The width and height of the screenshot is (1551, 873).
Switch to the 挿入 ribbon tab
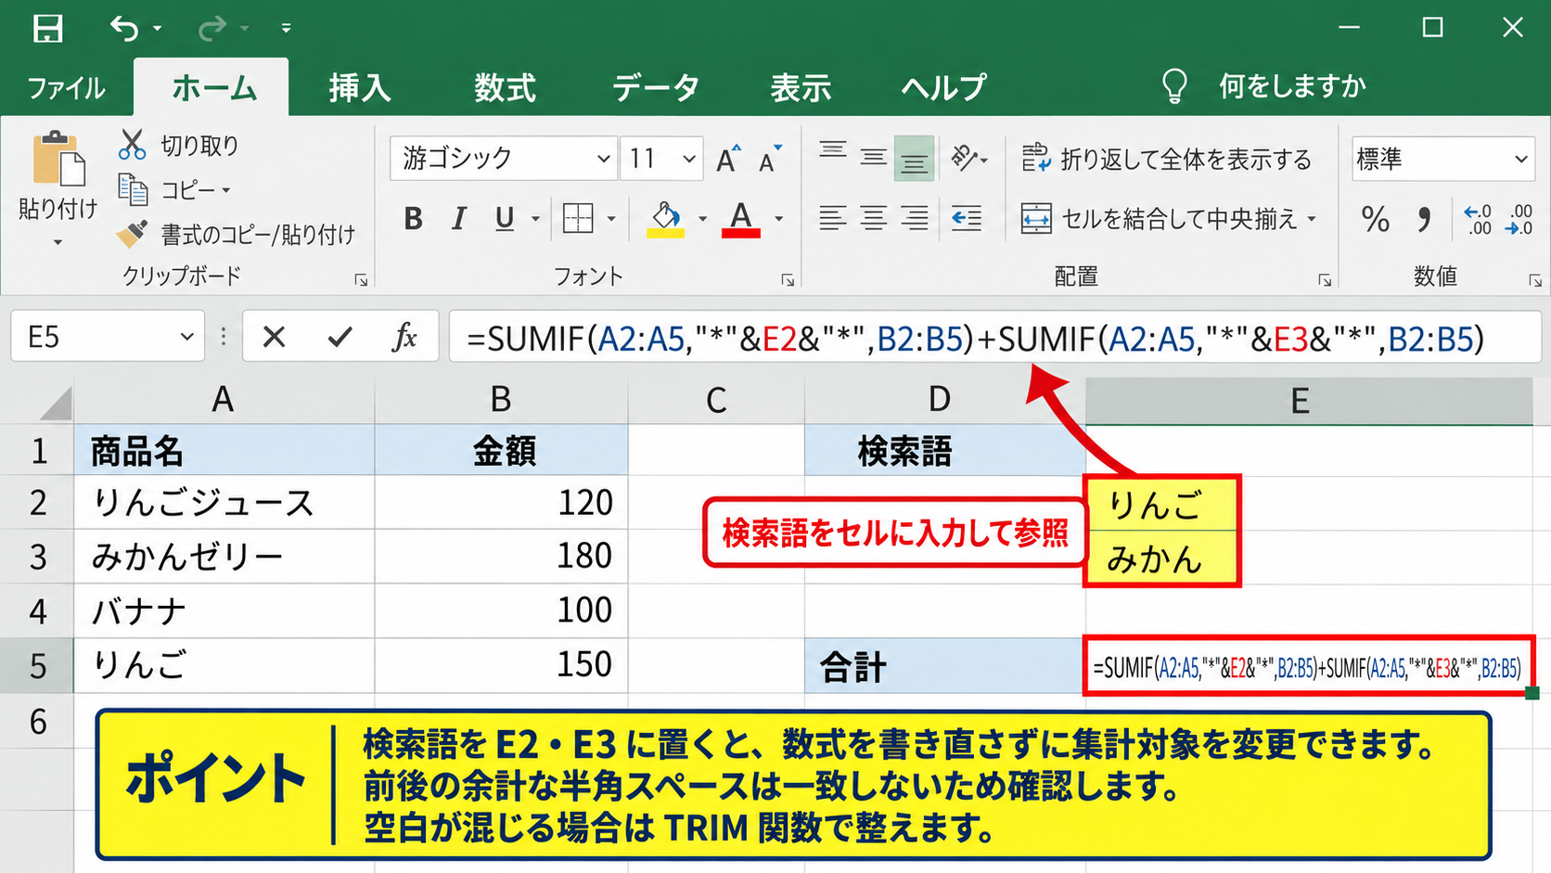(x=359, y=87)
